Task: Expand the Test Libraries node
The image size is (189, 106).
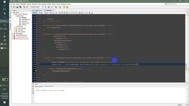Action: tap(14, 32)
